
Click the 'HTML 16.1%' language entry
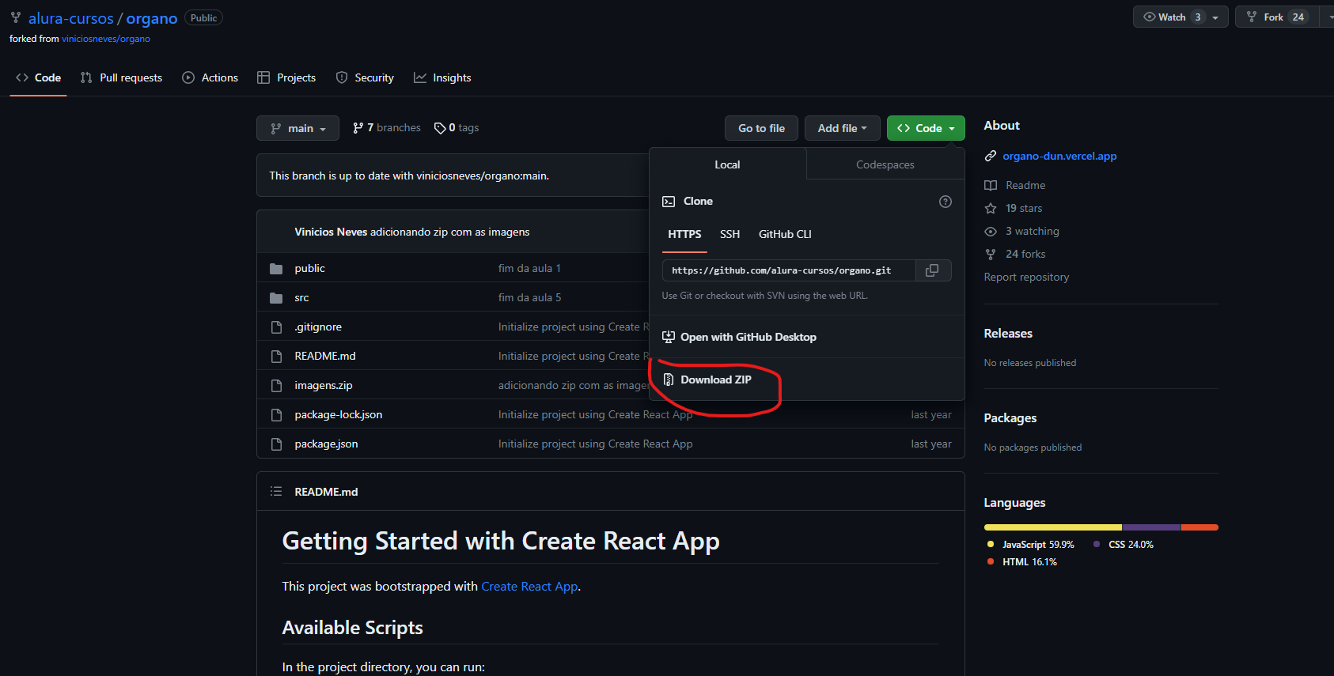pos(1029,562)
